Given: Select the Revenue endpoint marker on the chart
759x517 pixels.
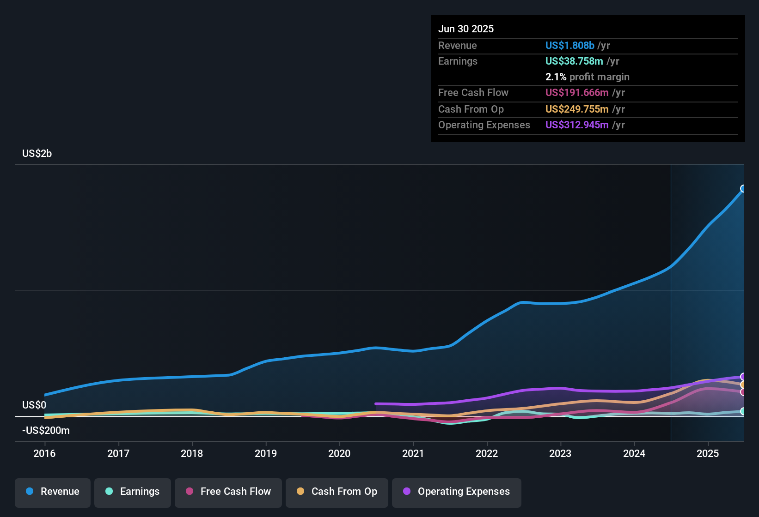Looking at the screenshot, I should [743, 188].
